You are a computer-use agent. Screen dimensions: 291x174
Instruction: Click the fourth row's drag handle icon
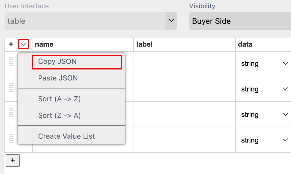(11, 140)
